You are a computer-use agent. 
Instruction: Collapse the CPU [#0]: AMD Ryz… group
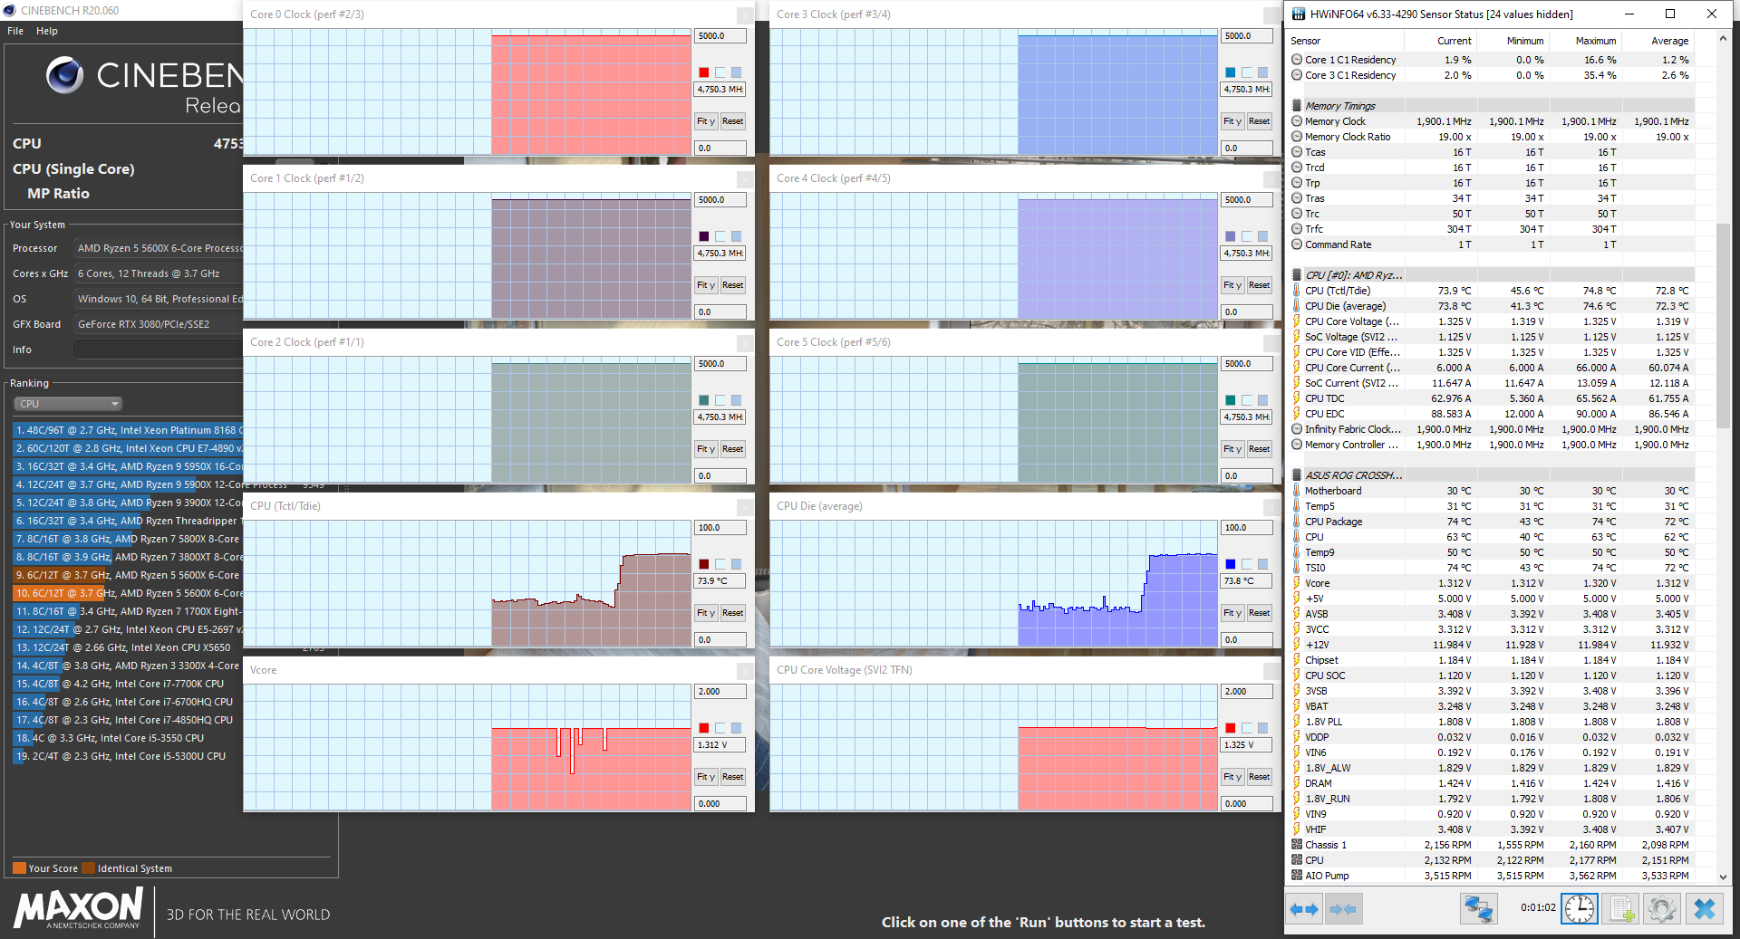tap(1297, 275)
